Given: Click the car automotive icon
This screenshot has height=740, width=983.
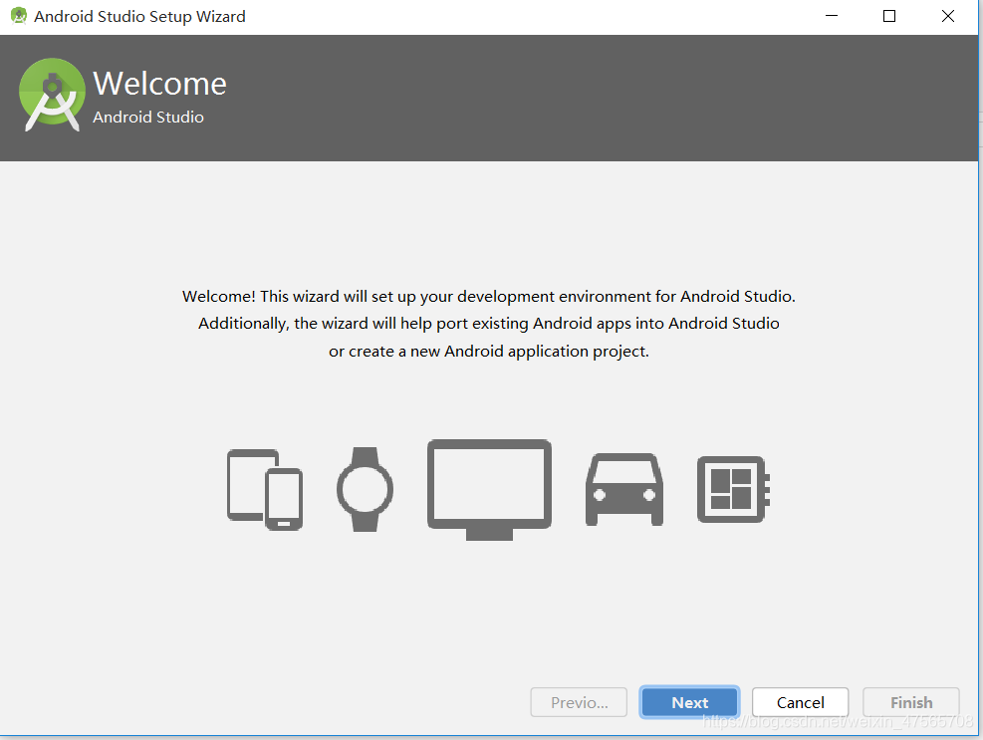Looking at the screenshot, I should click(x=624, y=489).
